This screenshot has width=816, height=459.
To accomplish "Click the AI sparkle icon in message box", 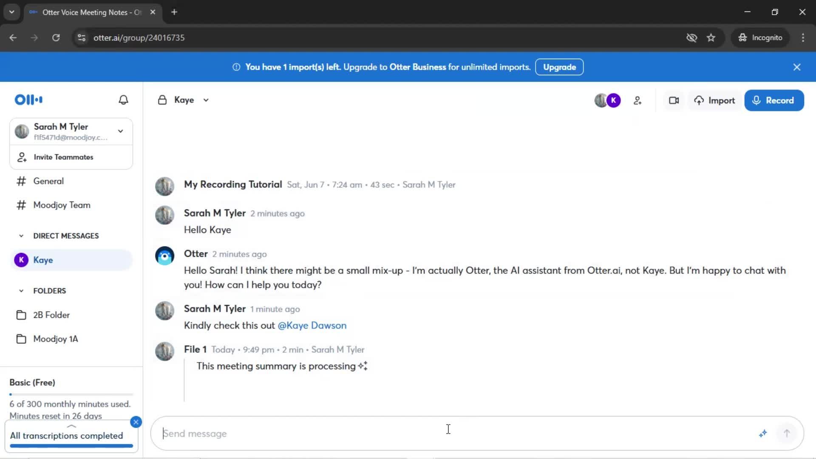I will click(763, 433).
